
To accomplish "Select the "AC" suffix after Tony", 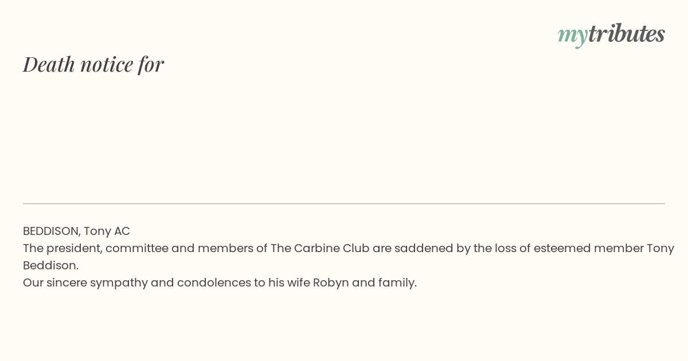I will pos(122,231).
